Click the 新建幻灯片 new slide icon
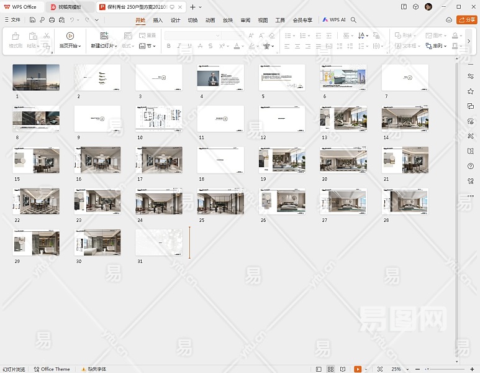This screenshot has width=480, height=373. (104, 36)
